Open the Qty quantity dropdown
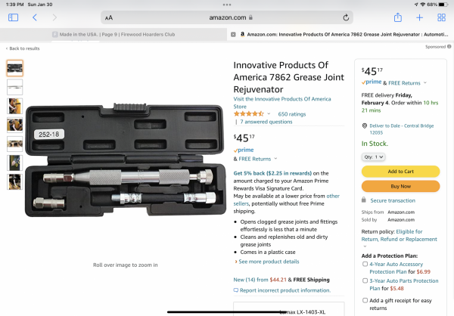 (375, 156)
